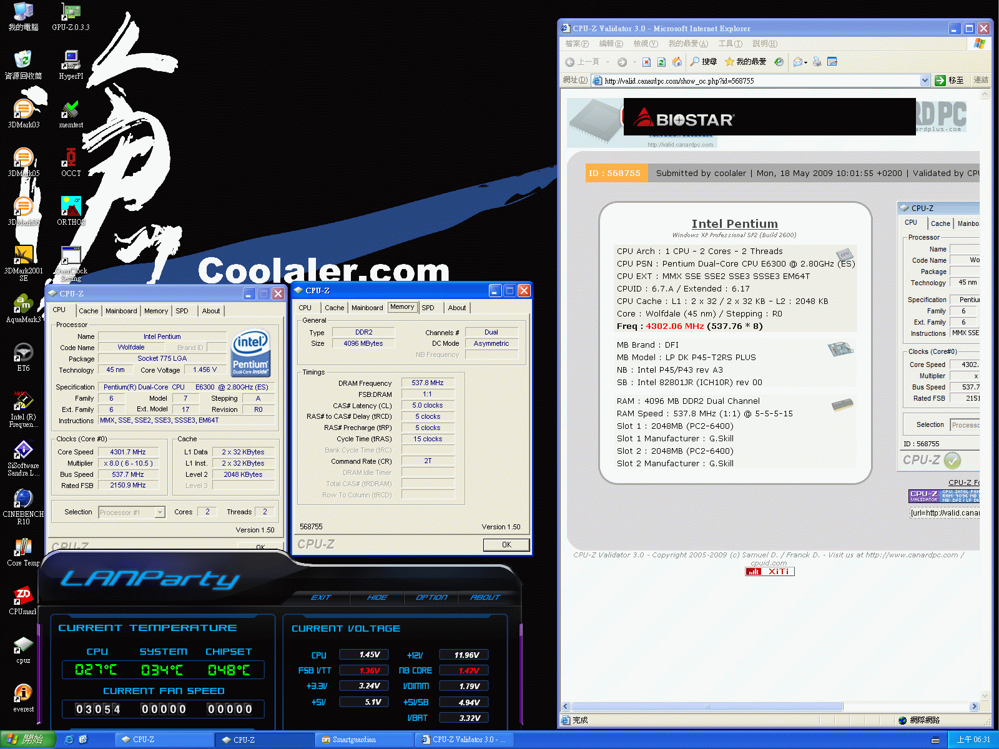Click the IE quick launch icon in taskbar
The image size is (999, 749).
point(69,740)
